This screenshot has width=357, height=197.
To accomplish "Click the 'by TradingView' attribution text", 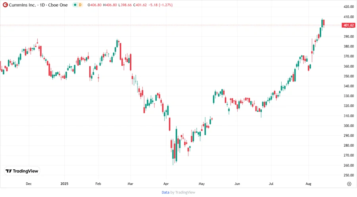I will 183,193.
